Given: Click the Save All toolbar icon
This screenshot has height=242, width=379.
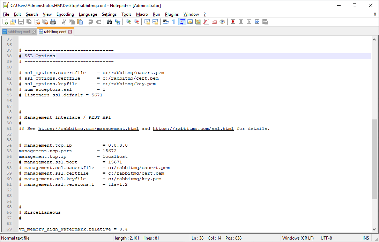Looking at the screenshot, I should (x=29, y=22).
